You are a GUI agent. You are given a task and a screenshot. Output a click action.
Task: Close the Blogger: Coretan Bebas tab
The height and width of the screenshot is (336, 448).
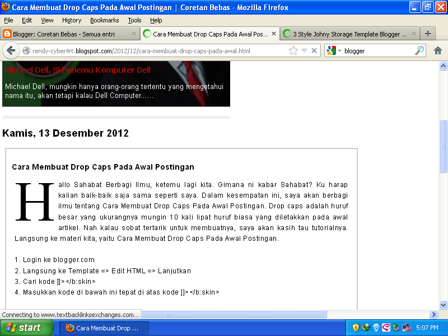[133, 34]
